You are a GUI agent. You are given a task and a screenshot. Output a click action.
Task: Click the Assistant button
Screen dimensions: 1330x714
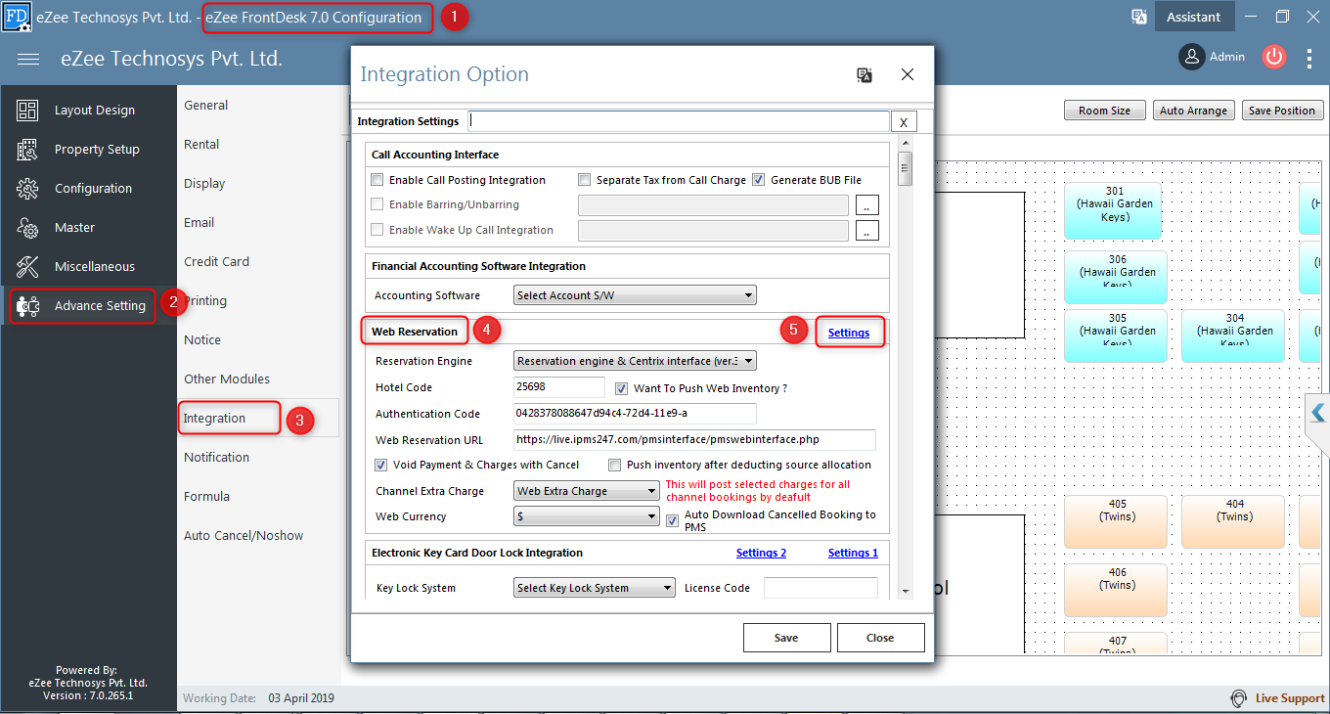tap(1193, 17)
